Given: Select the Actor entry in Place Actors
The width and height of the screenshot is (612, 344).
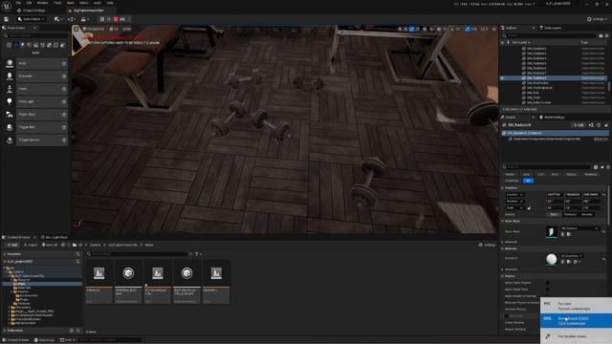Looking at the screenshot, I should click(35, 63).
